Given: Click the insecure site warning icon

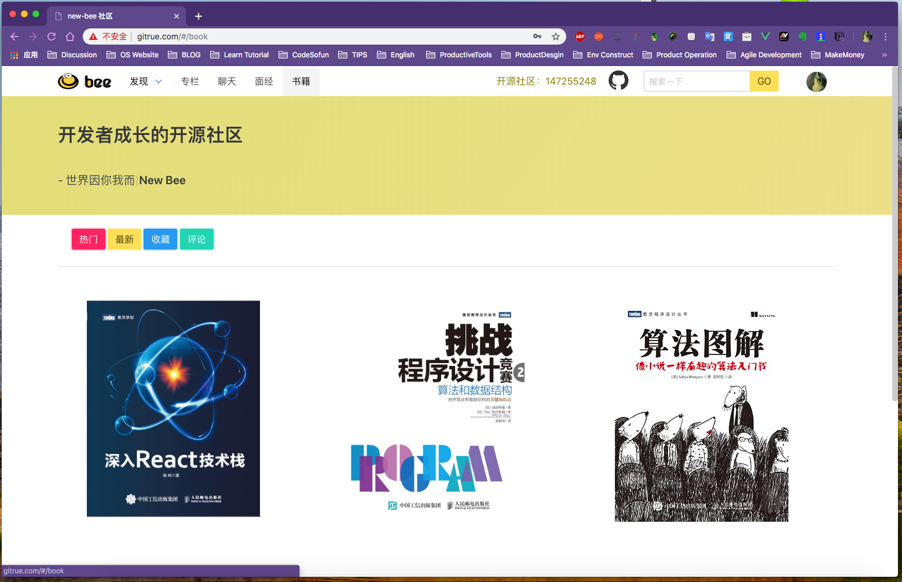Looking at the screenshot, I should (x=93, y=36).
